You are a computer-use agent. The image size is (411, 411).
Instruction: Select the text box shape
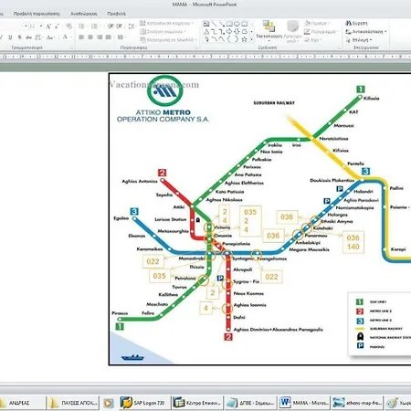click(206, 24)
